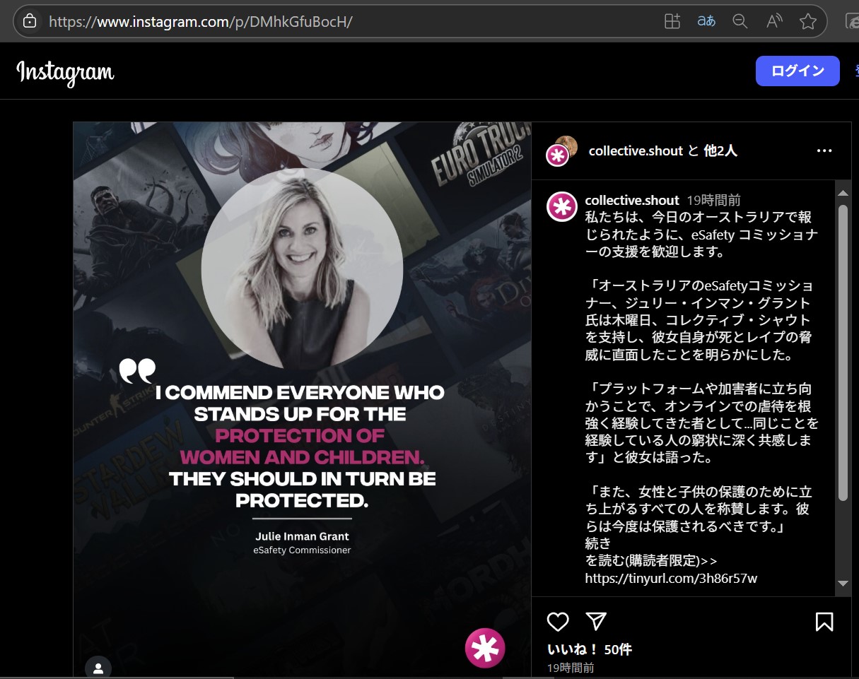Click the caption scrollbar up arrow
Image resolution: width=859 pixels, height=679 pixels.
pos(842,193)
